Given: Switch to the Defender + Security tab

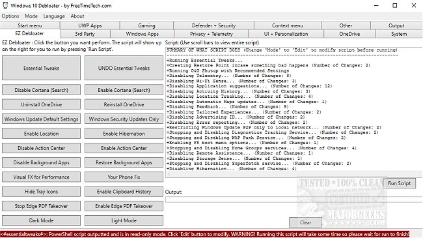Looking at the screenshot, I should coord(213,25).
